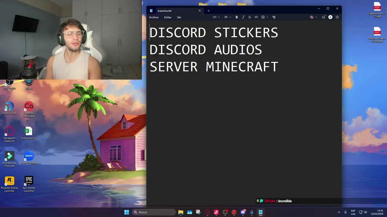Show hidden system tray icons

tap(339, 212)
